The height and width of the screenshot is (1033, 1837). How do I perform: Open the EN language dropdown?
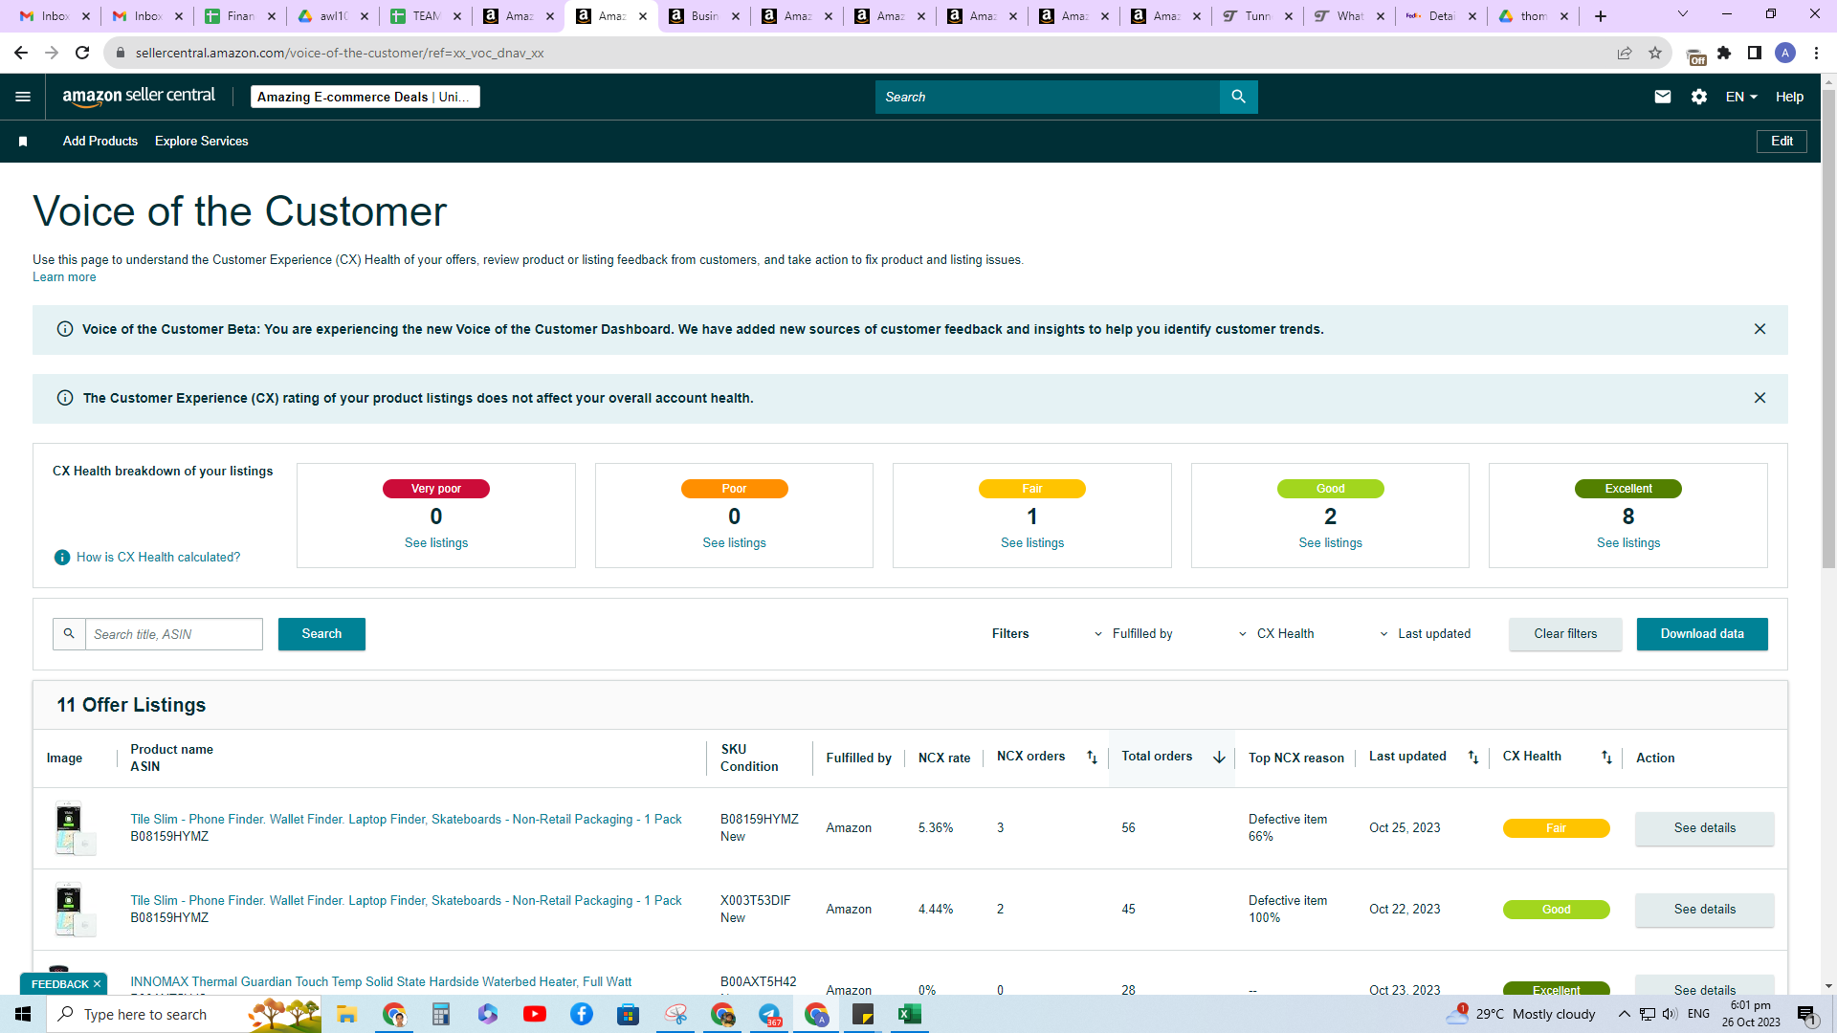(x=1741, y=97)
